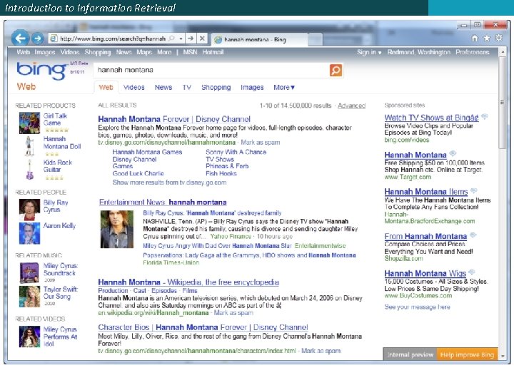Click in the Bing search box containing 'hannah montana'

click(211, 70)
